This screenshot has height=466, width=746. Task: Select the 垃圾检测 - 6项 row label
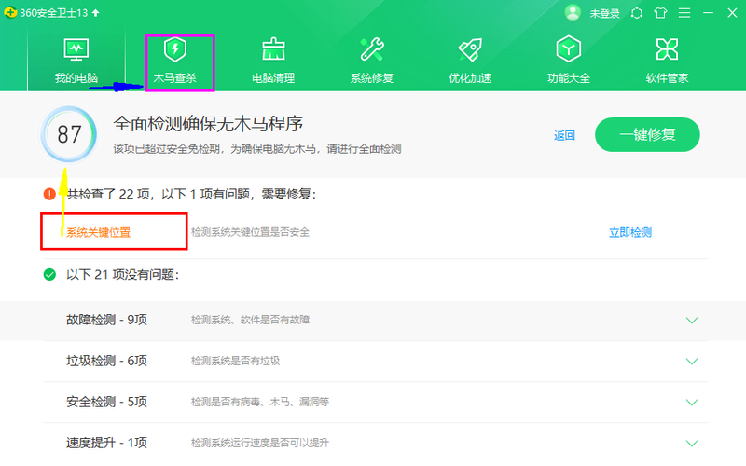coord(106,361)
